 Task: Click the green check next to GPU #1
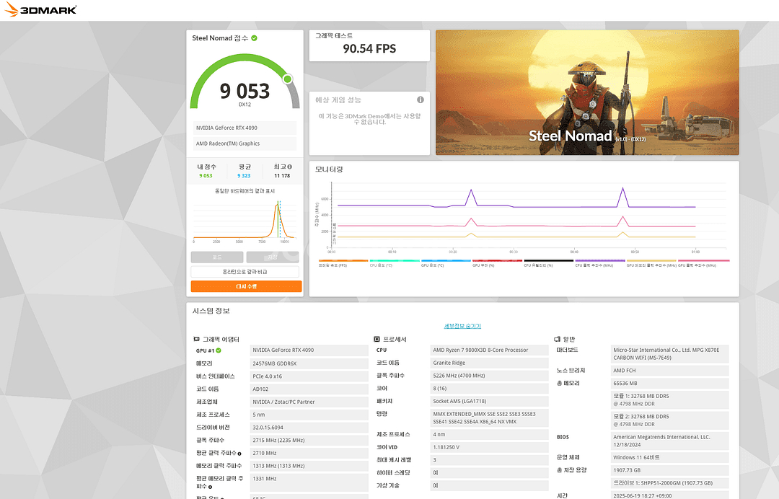point(218,350)
